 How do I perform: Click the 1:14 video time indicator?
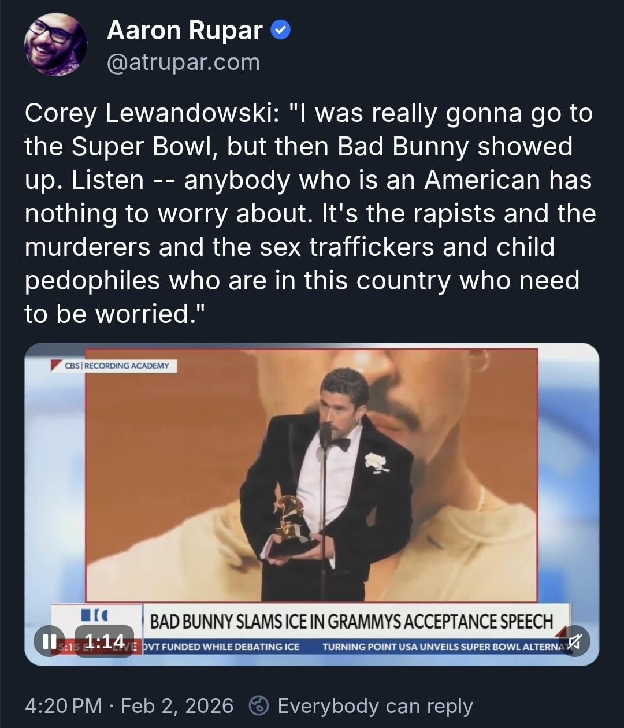coord(105,641)
